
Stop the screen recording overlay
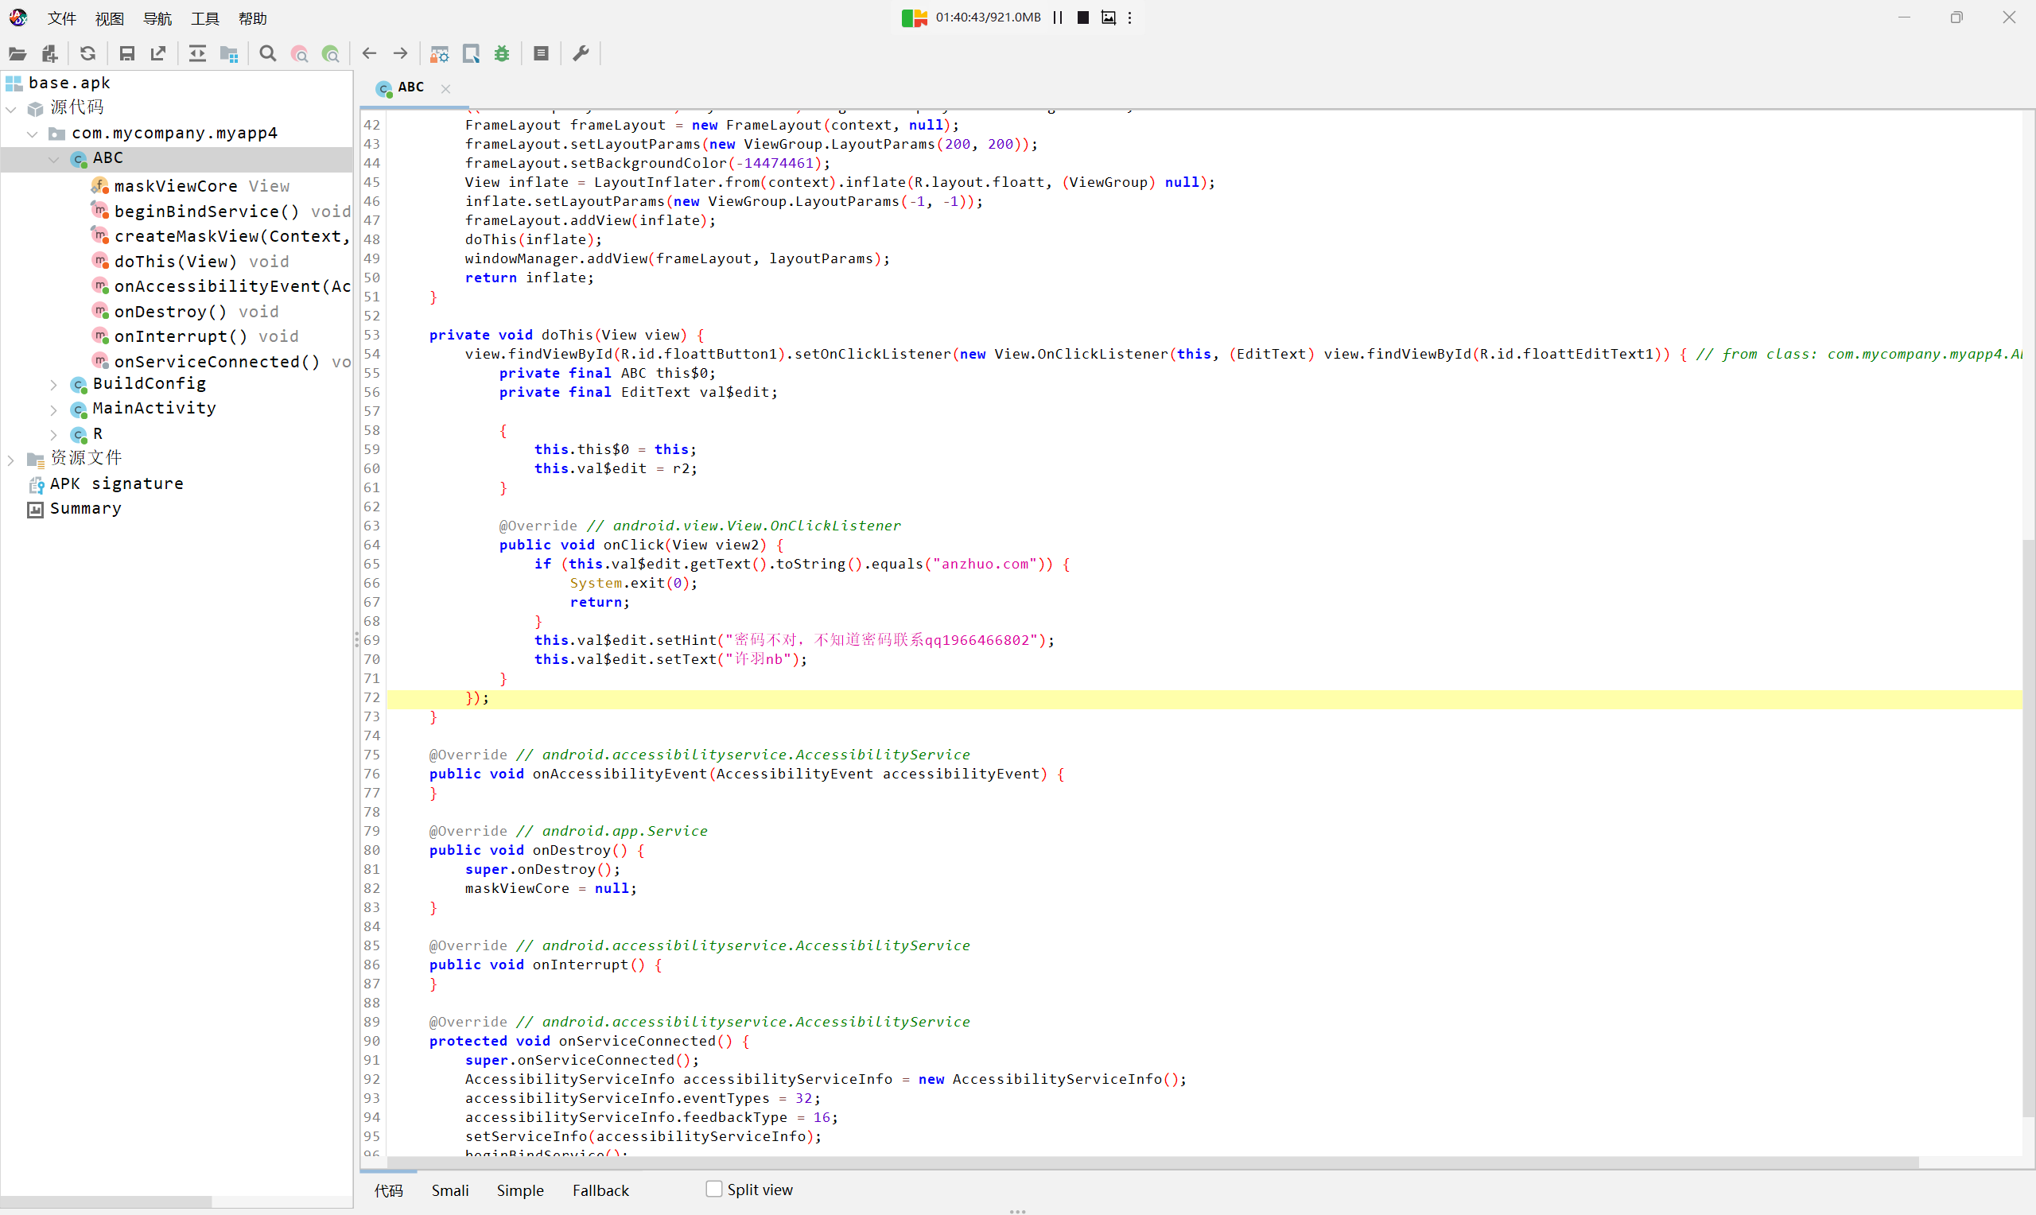click(1083, 17)
